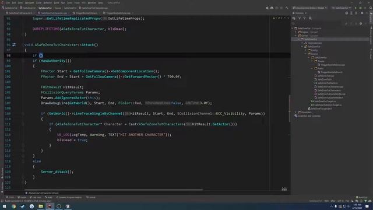The width and height of the screenshot is (373, 210).
Task: Open the Window menu
Action: point(92,2)
